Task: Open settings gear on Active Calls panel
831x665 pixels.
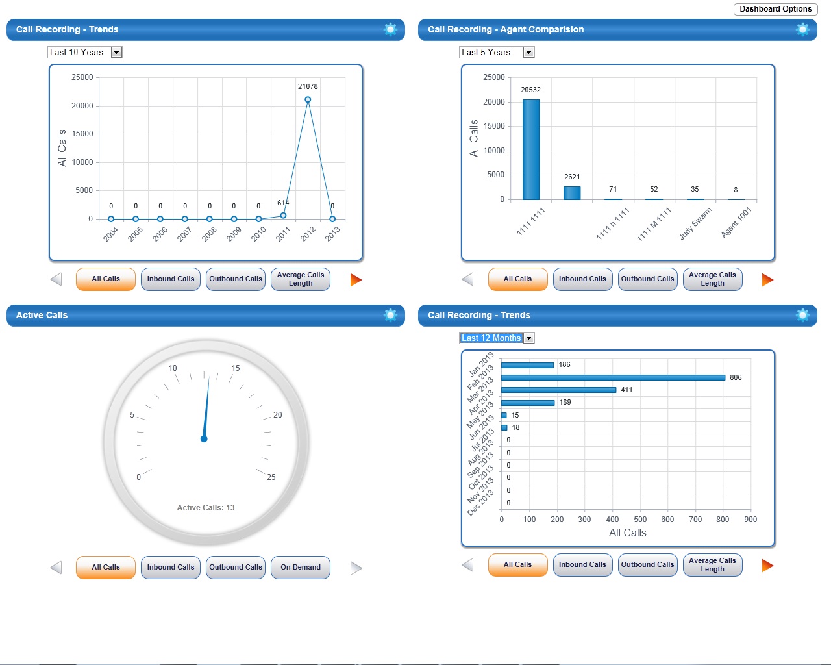Action: coord(390,315)
